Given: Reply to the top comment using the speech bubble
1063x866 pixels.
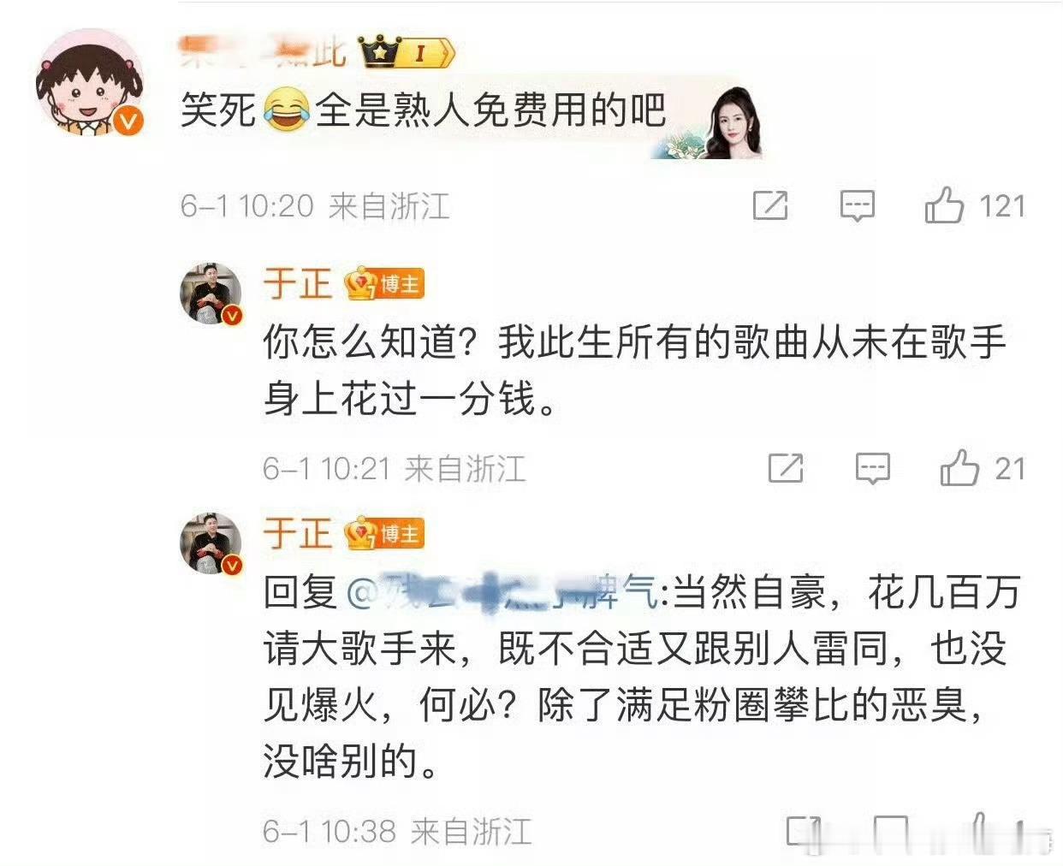Looking at the screenshot, I should pos(857,206).
